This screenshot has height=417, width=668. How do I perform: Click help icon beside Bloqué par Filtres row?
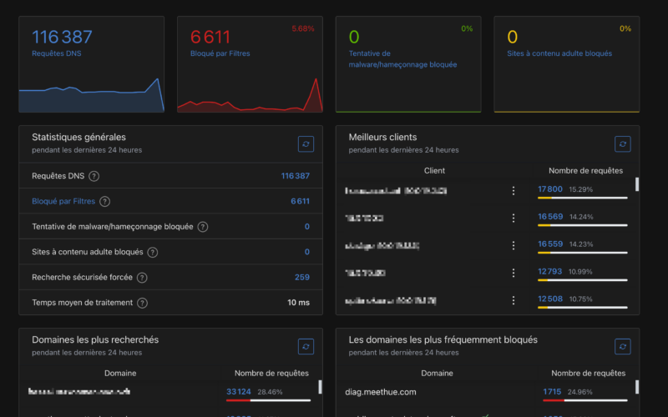pyautogui.click(x=104, y=201)
